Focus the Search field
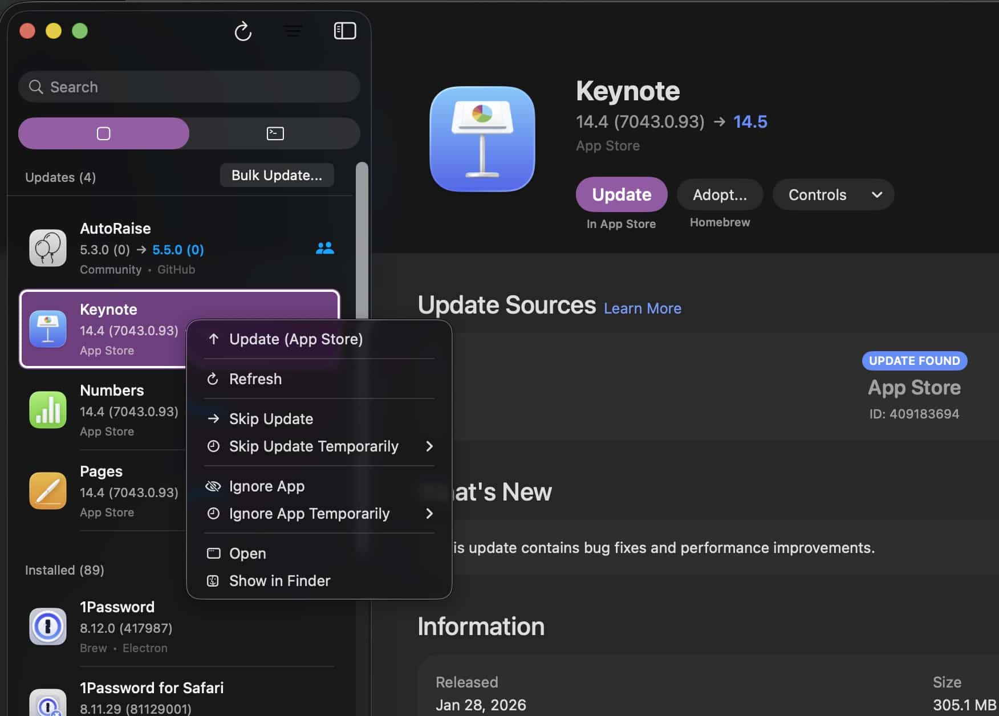Viewport: 999px width, 716px height. pyautogui.click(x=189, y=87)
